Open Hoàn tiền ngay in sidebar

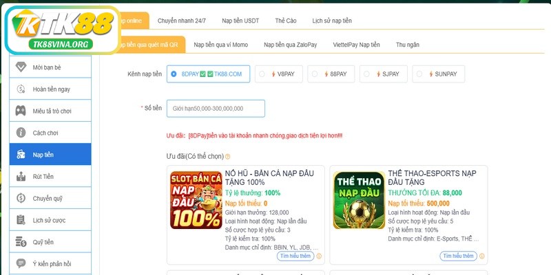click(x=50, y=89)
